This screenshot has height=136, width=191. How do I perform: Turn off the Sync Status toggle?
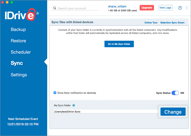[175, 93]
